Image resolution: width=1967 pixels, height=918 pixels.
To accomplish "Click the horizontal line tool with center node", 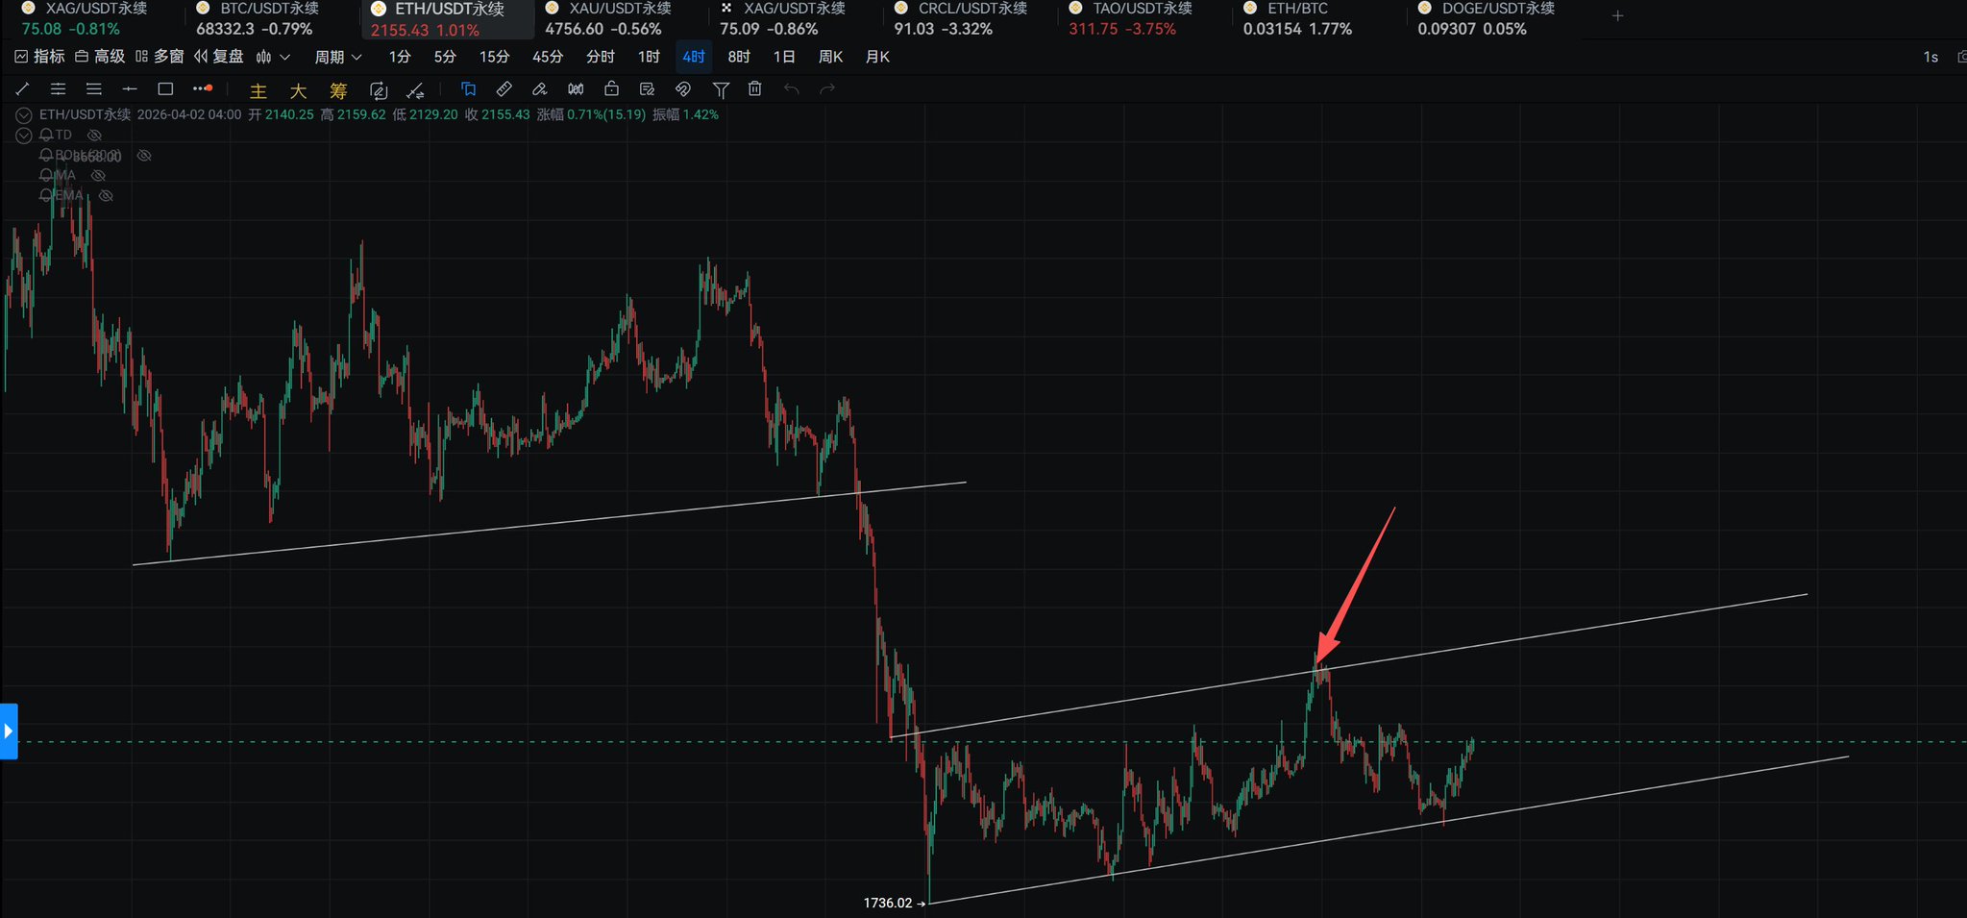I will click(x=130, y=89).
